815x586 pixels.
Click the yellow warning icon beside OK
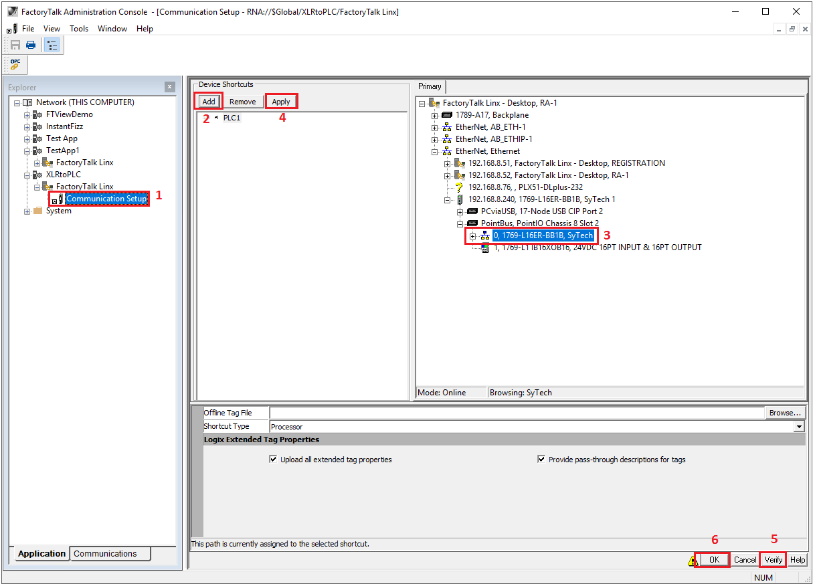coord(693,561)
